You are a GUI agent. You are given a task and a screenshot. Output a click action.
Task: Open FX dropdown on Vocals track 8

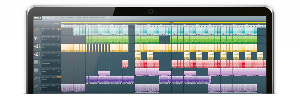59,85
